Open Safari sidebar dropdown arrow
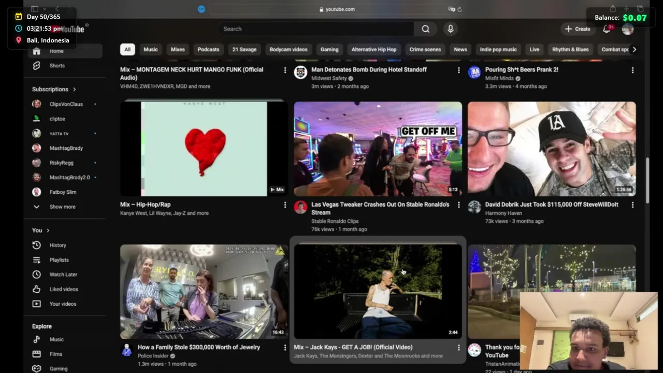 pyautogui.click(x=45, y=9)
